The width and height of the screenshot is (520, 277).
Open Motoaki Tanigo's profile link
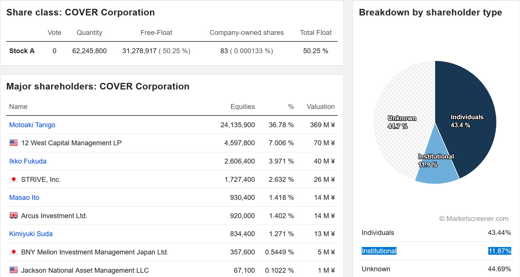click(x=32, y=125)
